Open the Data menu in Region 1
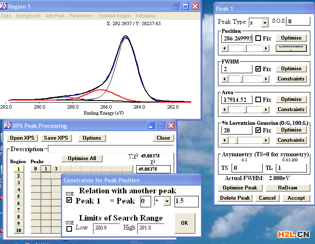Viewport: 315px width, 244px height. (6, 16)
